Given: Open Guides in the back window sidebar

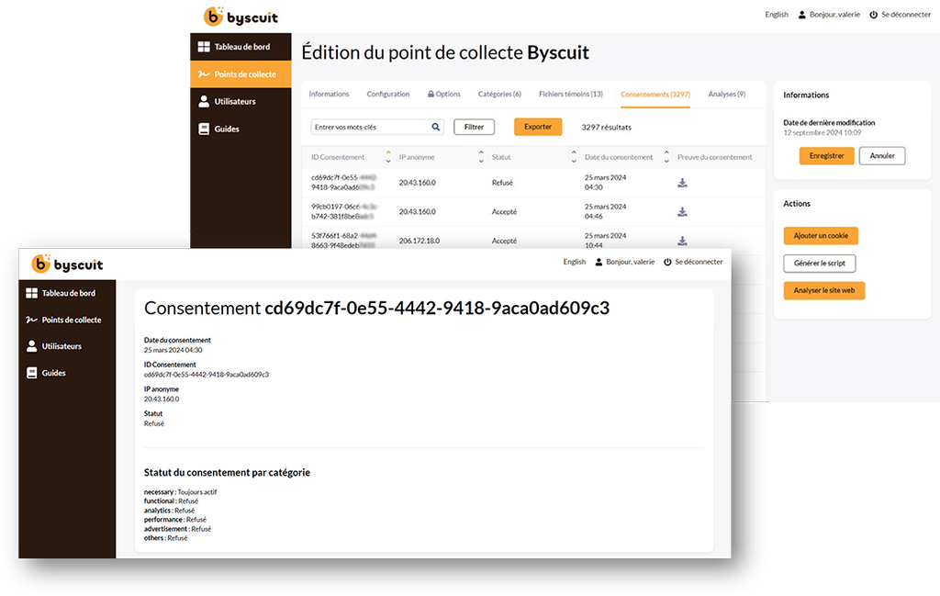Looking at the screenshot, I should [x=241, y=129].
